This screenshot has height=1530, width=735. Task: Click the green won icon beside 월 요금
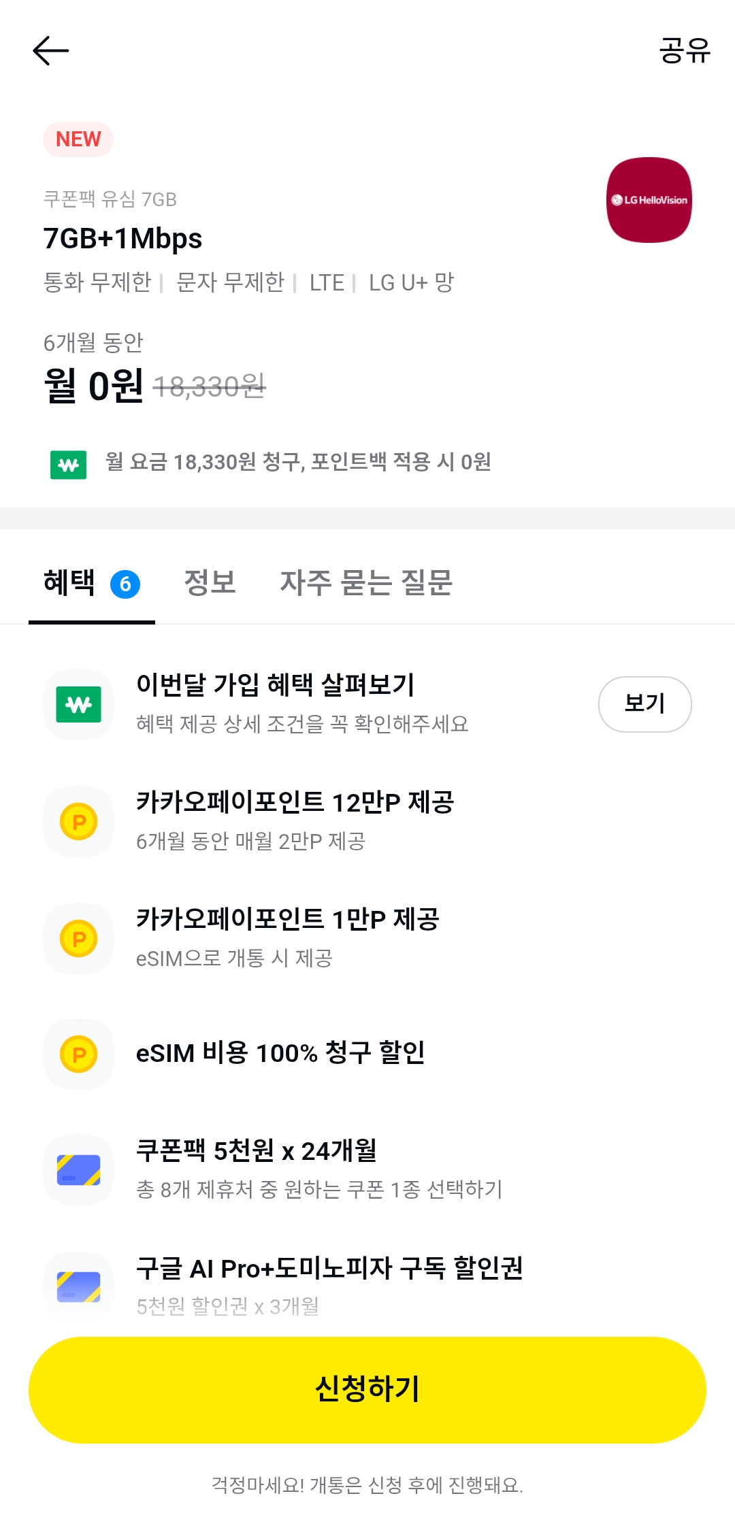[x=68, y=465]
